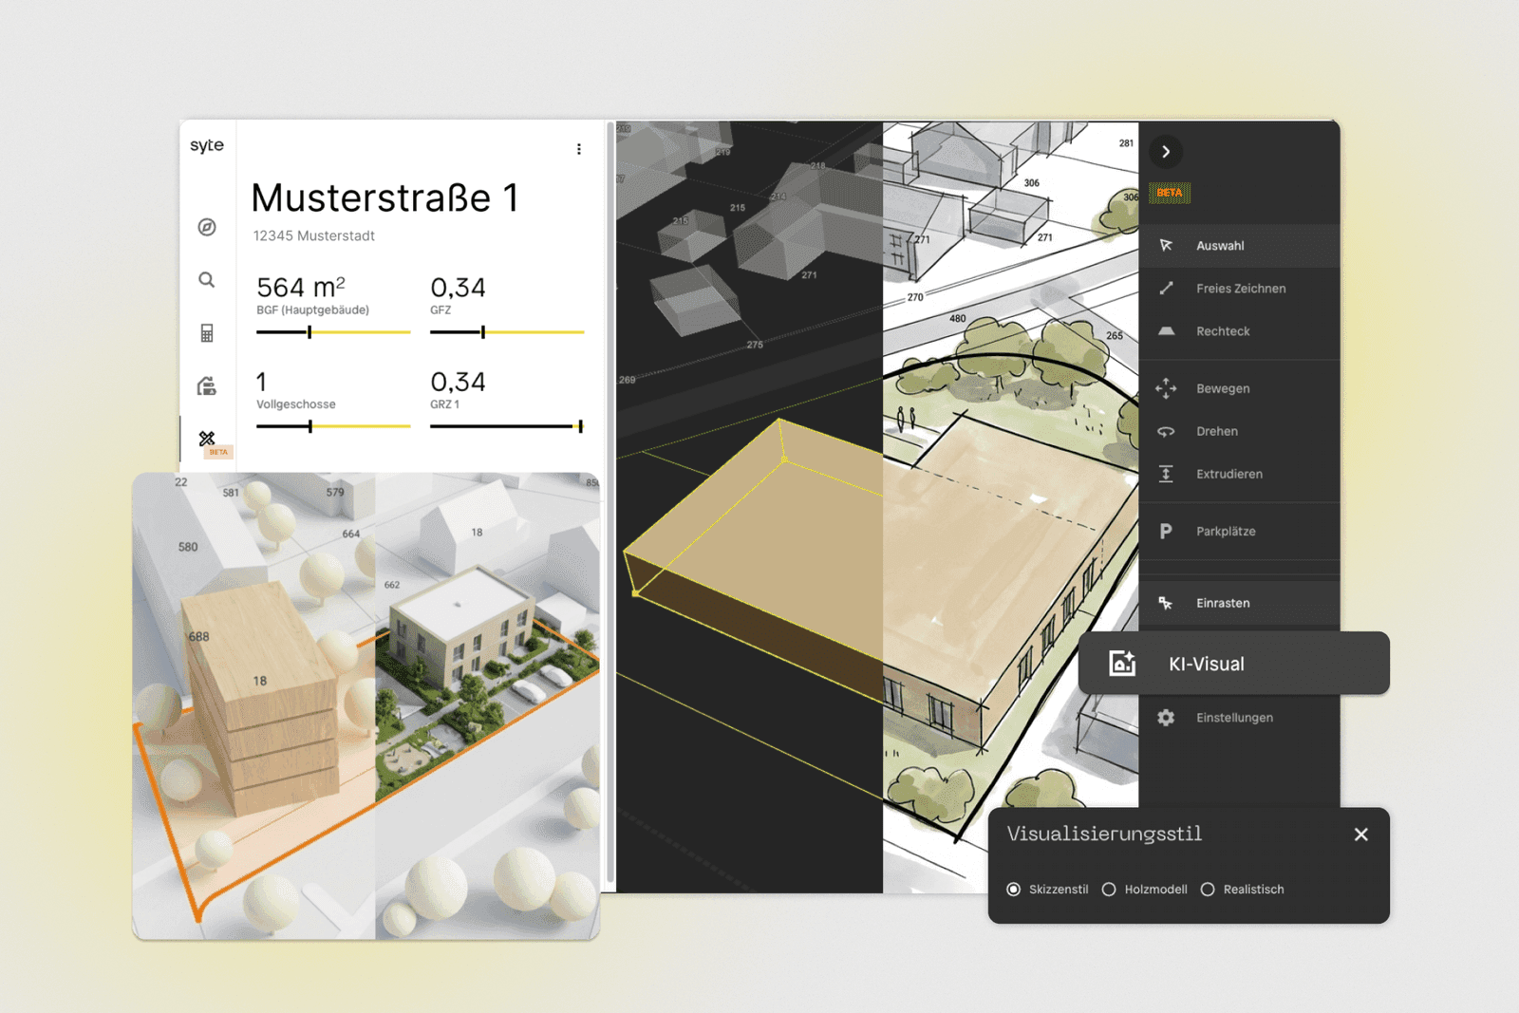The height and width of the screenshot is (1013, 1519).
Task: Select the Skizzenstil radio button
Action: [x=1014, y=890]
